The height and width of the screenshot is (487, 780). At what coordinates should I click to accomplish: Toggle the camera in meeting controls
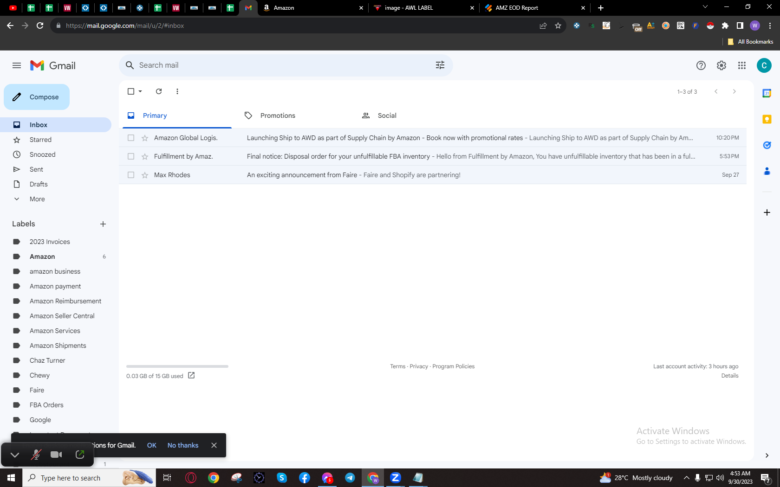pos(56,455)
